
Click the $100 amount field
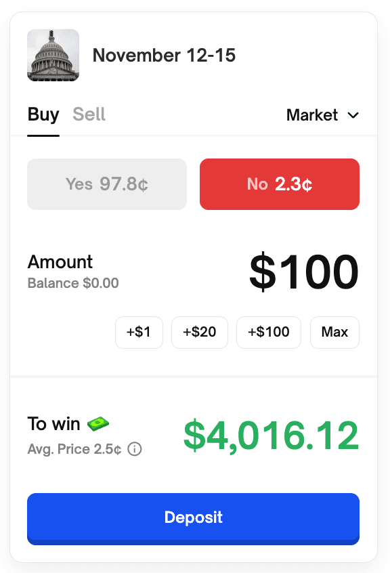[x=303, y=271]
